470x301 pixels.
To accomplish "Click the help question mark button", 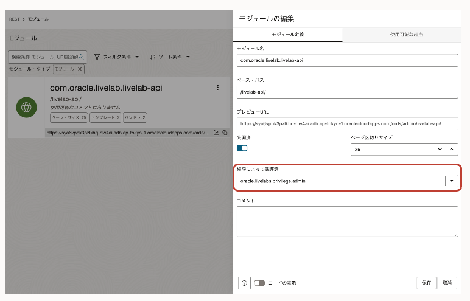I will 244,283.
